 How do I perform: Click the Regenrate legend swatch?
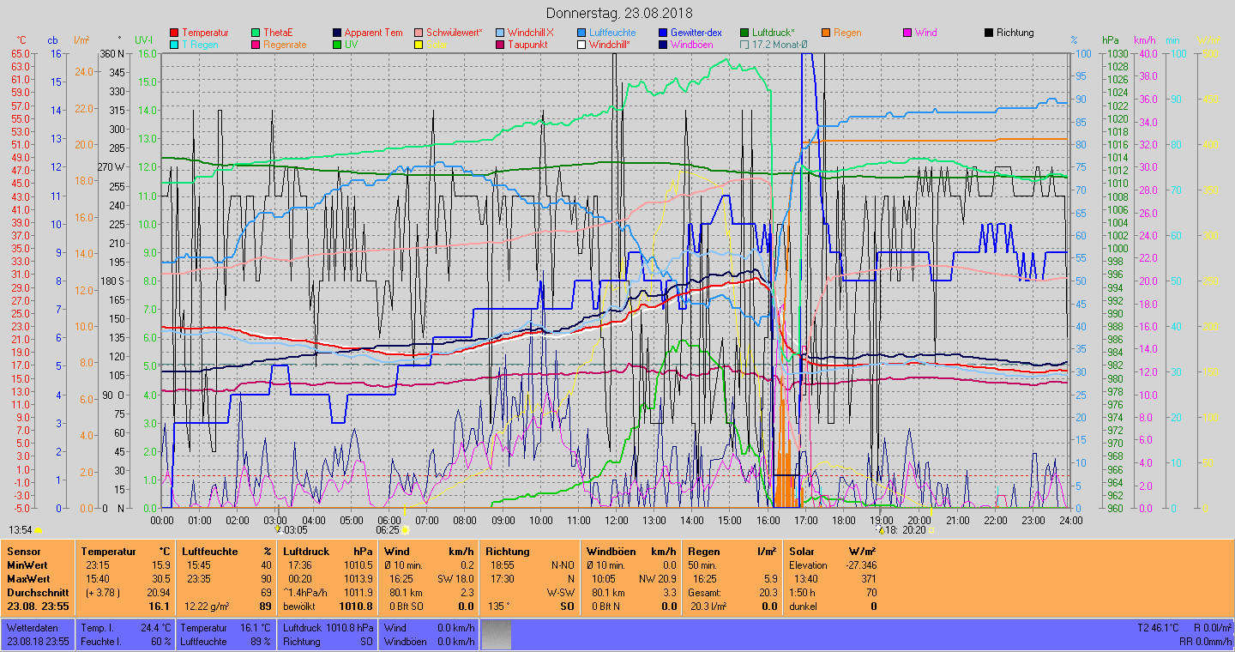click(256, 45)
